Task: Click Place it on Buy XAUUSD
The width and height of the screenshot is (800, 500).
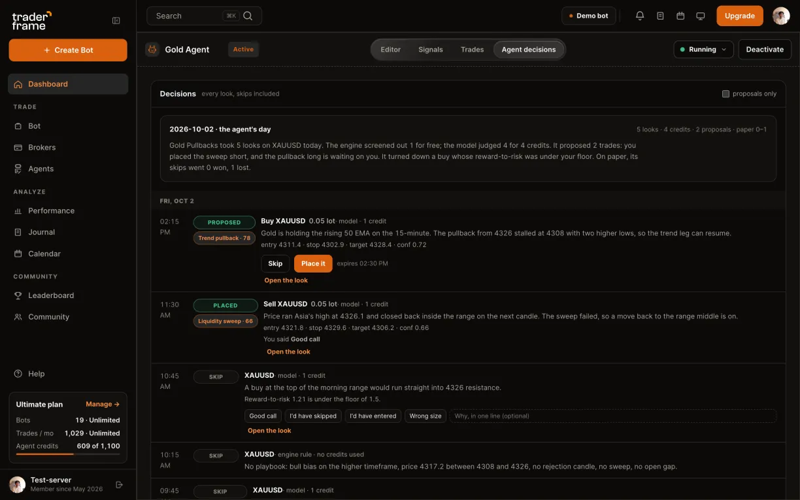Action: (x=313, y=263)
